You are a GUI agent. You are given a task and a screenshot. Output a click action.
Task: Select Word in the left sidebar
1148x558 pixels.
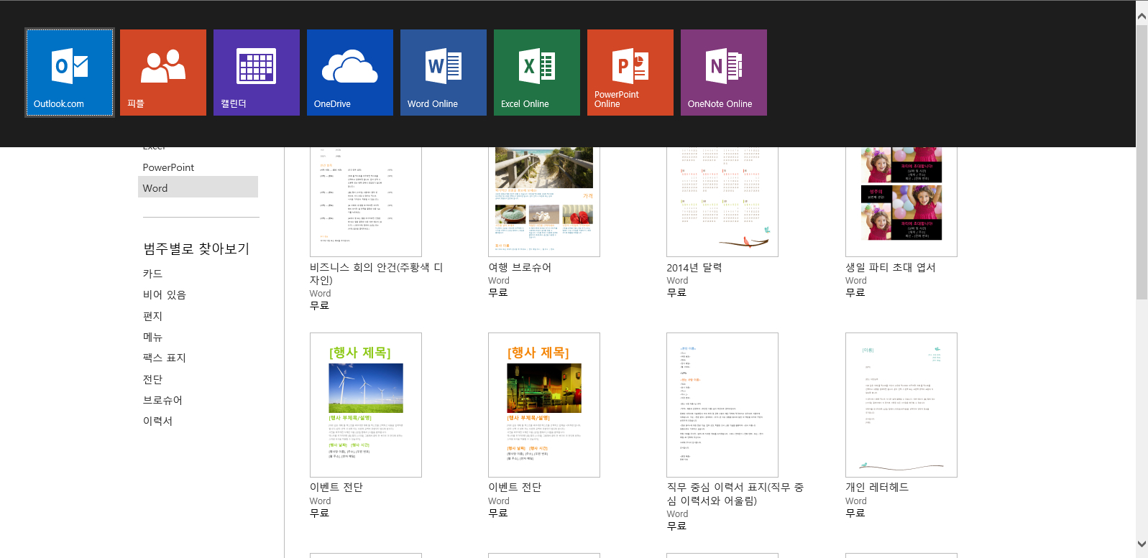coord(198,187)
